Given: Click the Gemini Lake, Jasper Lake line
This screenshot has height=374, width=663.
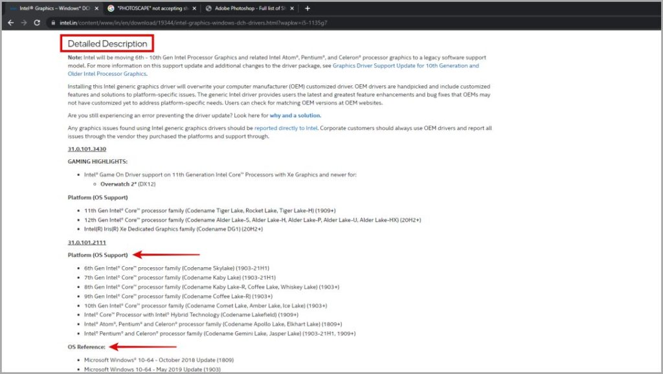Looking at the screenshot, I should pyautogui.click(x=219, y=333).
